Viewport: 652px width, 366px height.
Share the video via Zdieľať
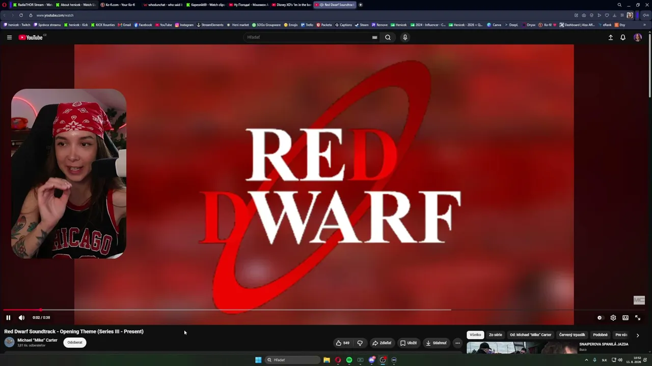coord(382,343)
